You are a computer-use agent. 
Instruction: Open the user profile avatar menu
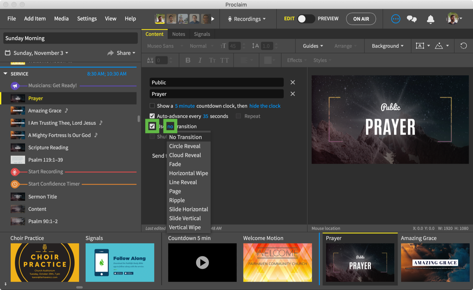coord(454,19)
